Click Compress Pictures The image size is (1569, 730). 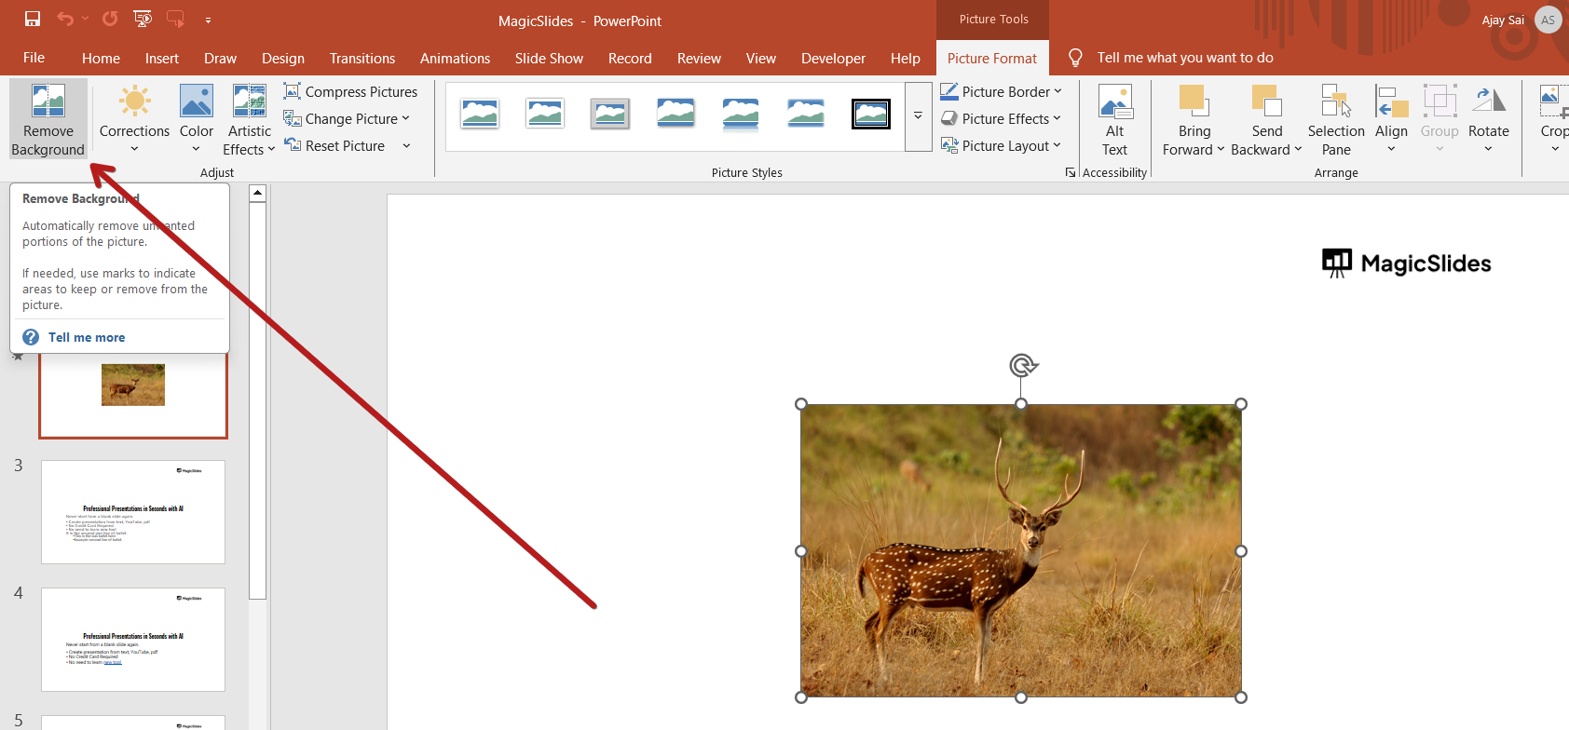click(350, 91)
